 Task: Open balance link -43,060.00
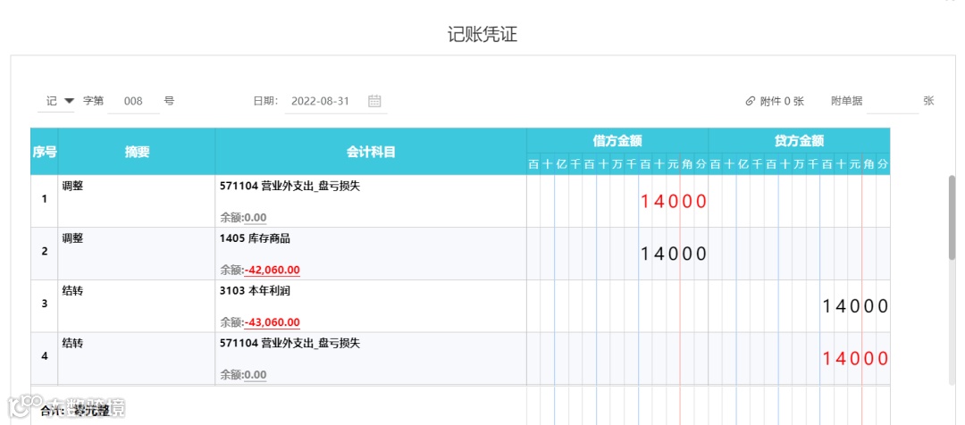coord(272,322)
